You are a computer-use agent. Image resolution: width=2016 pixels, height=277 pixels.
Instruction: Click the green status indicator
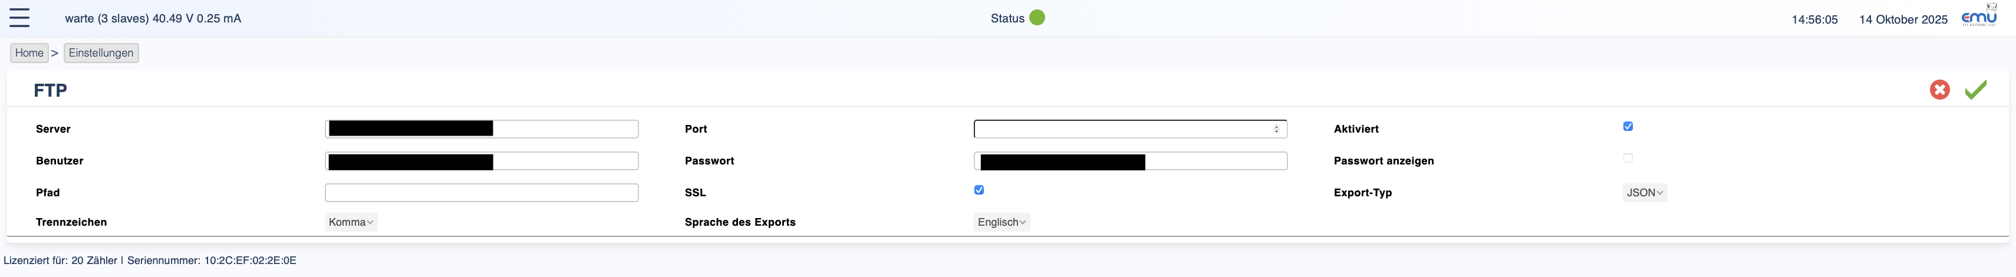(x=1037, y=18)
